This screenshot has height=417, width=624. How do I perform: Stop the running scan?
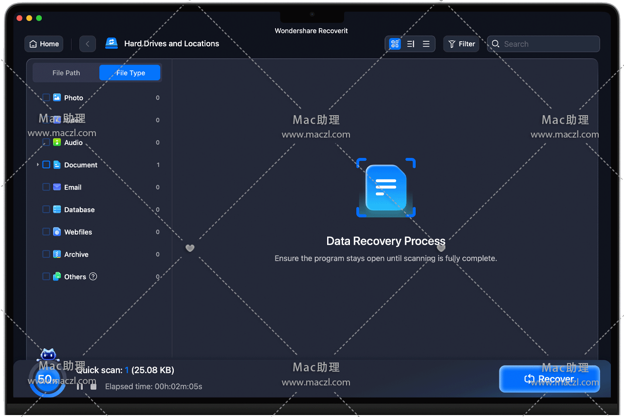[x=93, y=386]
